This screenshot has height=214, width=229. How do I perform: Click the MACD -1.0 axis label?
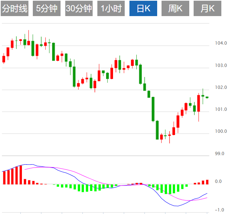coord(219,210)
